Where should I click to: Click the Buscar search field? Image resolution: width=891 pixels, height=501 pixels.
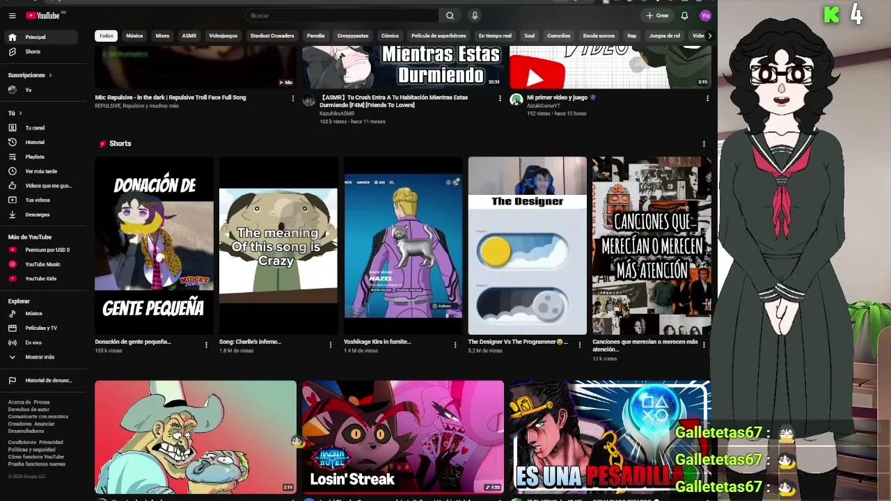pyautogui.click(x=342, y=15)
